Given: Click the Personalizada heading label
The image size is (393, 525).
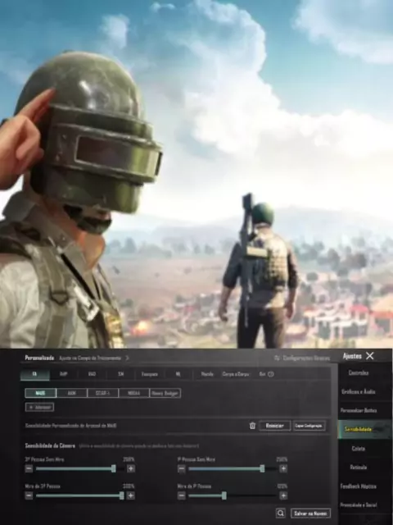Looking at the screenshot, I should tap(39, 358).
